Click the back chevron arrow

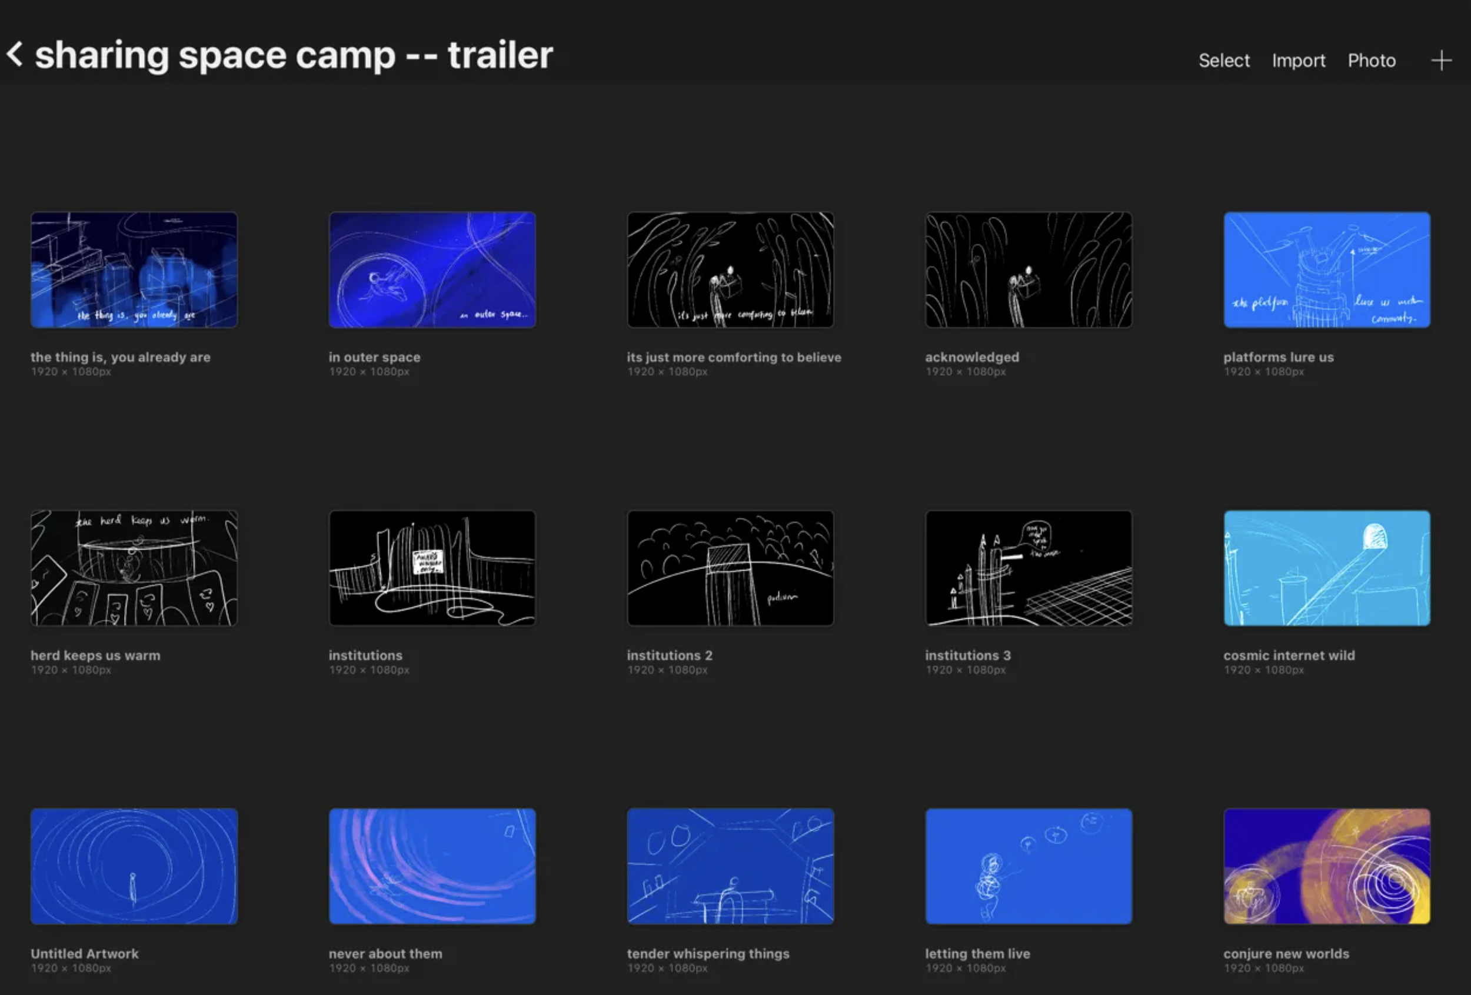coord(15,55)
